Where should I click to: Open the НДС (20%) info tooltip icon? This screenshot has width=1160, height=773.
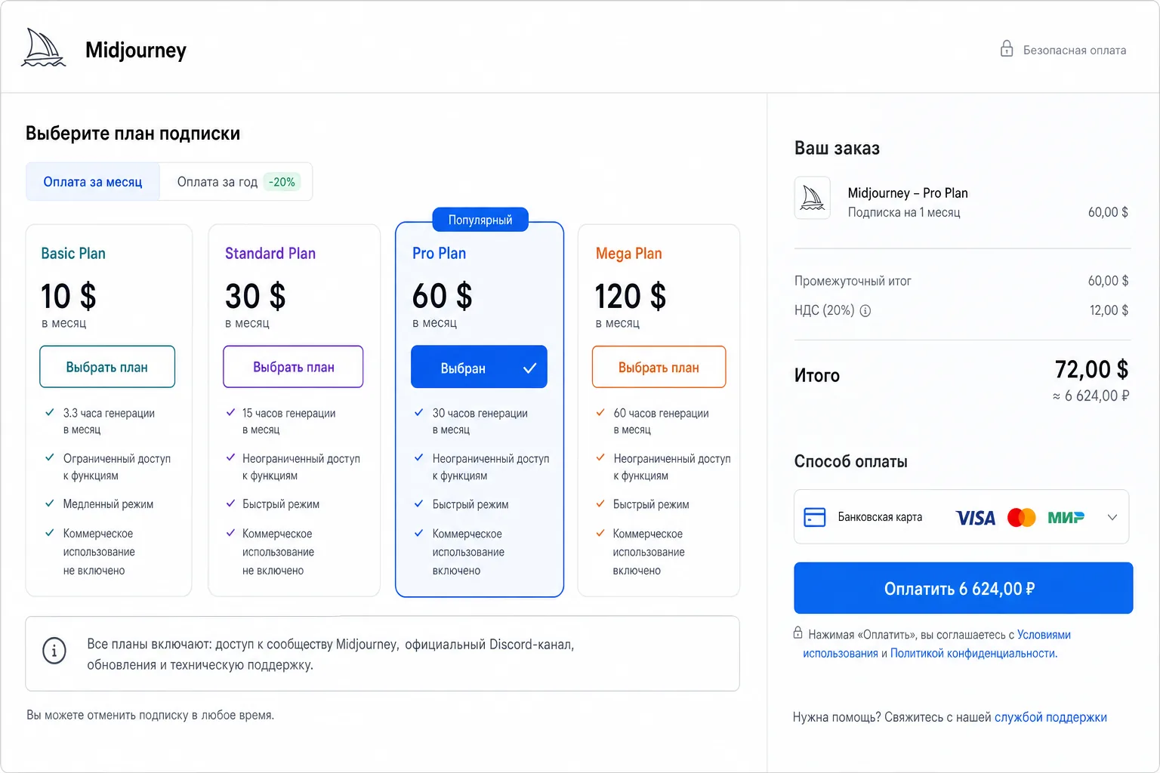[865, 310]
